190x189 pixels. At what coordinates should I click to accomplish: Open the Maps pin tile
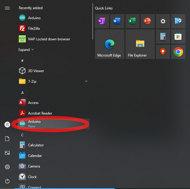[163, 52]
